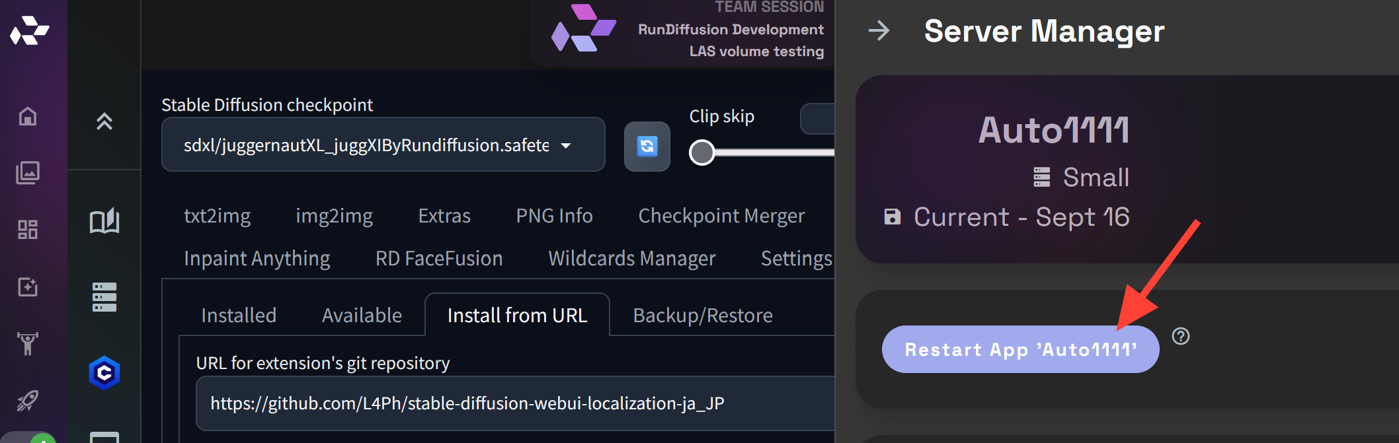Open the PNG Info tab
Screen dimensions: 1399x443
[554, 216]
